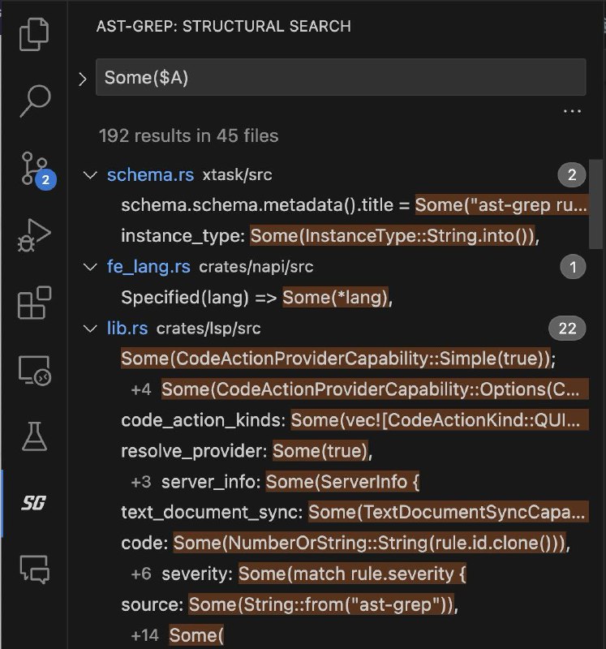Open the Extensions view icon
This screenshot has height=649, width=606.
(35, 303)
